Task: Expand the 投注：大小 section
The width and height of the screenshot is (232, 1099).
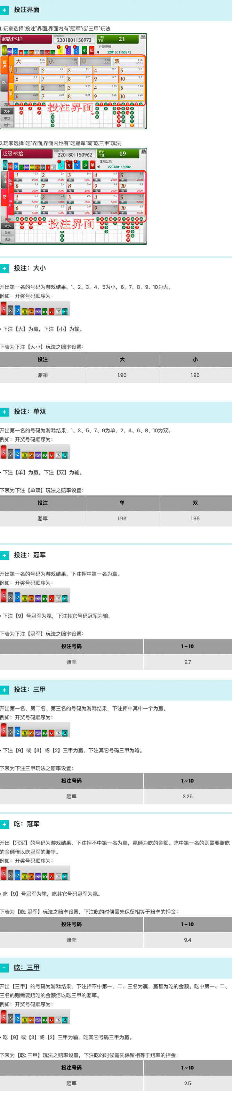Action: [x=5, y=268]
